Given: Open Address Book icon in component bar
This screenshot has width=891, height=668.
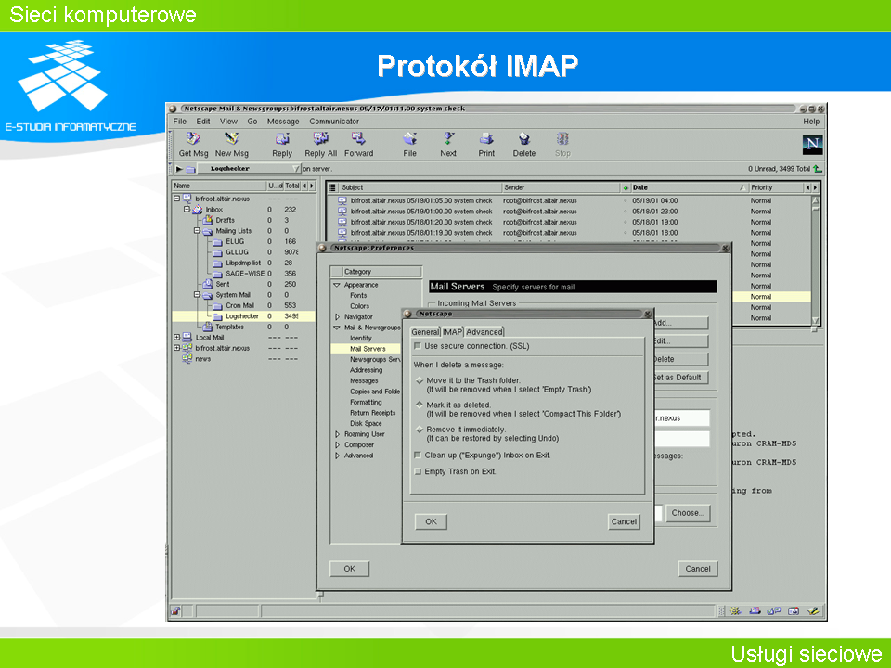Looking at the screenshot, I should coord(794,611).
